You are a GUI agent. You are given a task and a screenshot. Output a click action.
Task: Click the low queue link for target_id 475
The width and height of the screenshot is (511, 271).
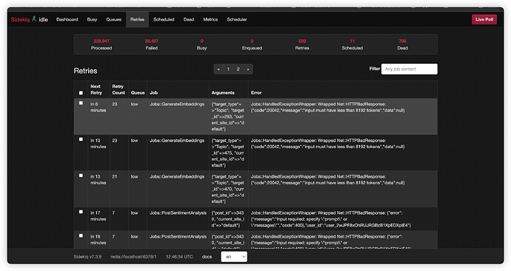point(134,141)
